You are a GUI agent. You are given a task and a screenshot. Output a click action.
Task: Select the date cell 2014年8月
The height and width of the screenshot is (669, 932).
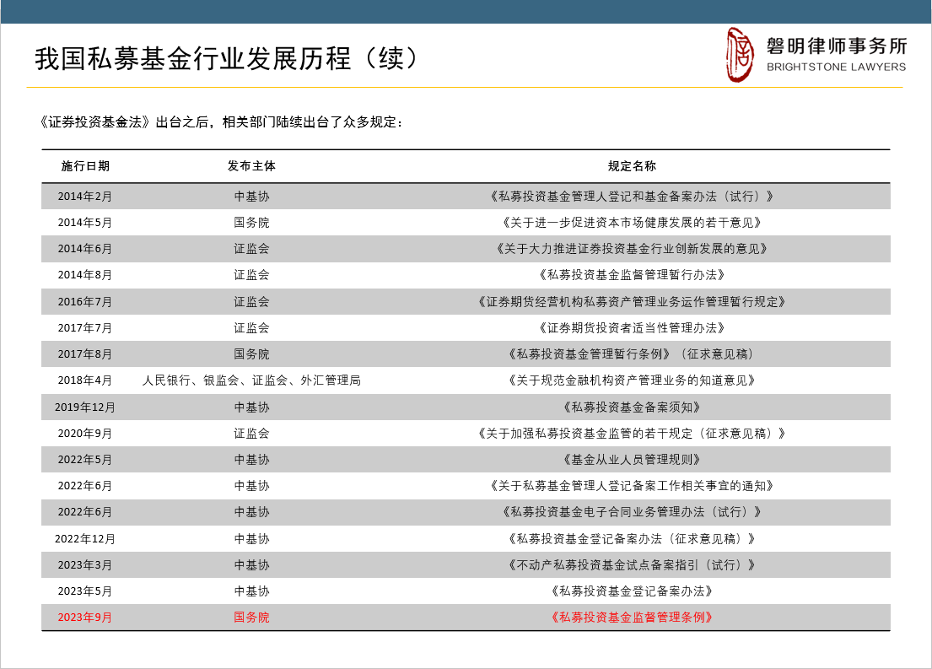point(85,275)
